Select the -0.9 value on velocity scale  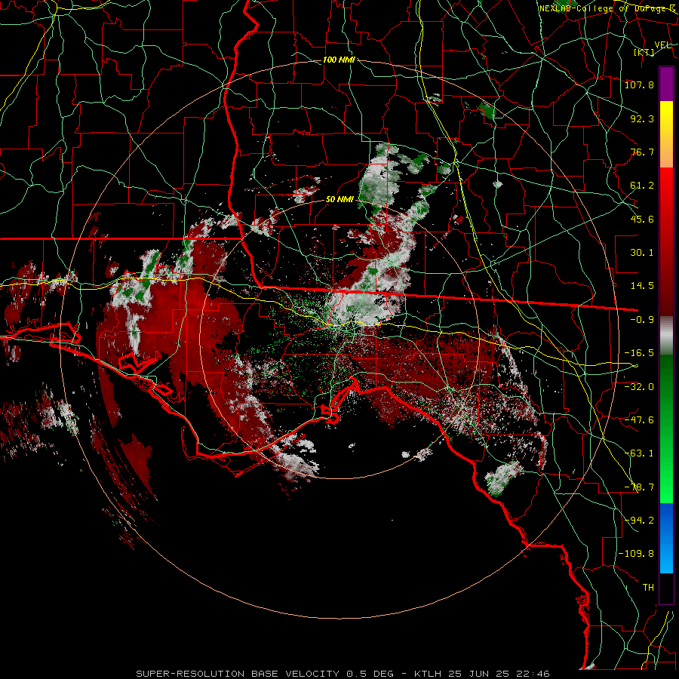point(642,320)
